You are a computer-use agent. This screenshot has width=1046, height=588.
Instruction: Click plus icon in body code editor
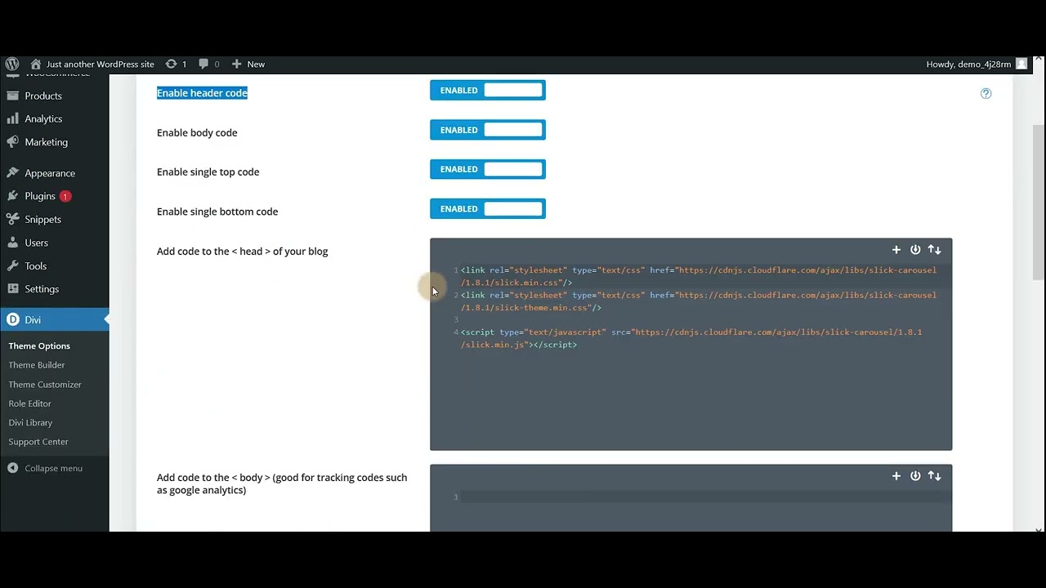click(896, 476)
